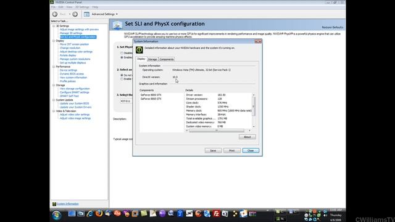Click the Details list scroll up arrow
Image resolution: width=395 pixels, height=222 pixels.
pyautogui.click(x=254, y=95)
